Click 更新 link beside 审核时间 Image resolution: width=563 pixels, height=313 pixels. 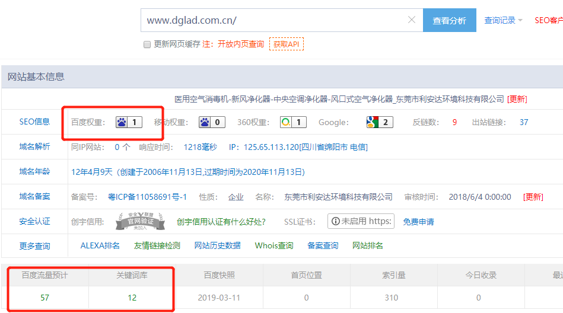point(533,197)
